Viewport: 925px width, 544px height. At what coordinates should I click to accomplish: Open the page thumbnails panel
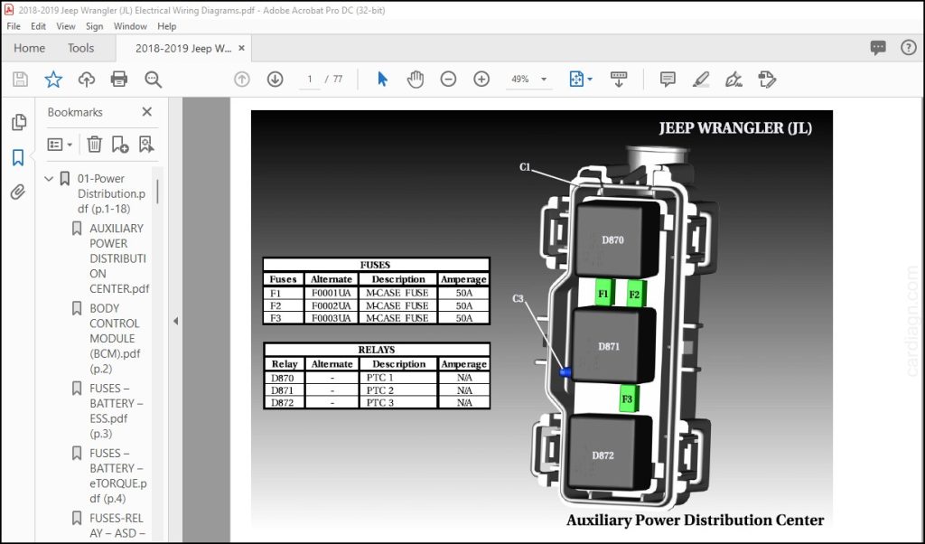click(18, 122)
